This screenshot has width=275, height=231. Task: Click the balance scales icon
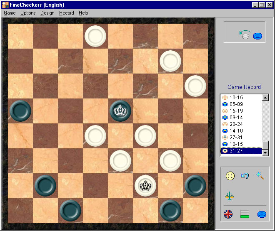[x=230, y=195]
